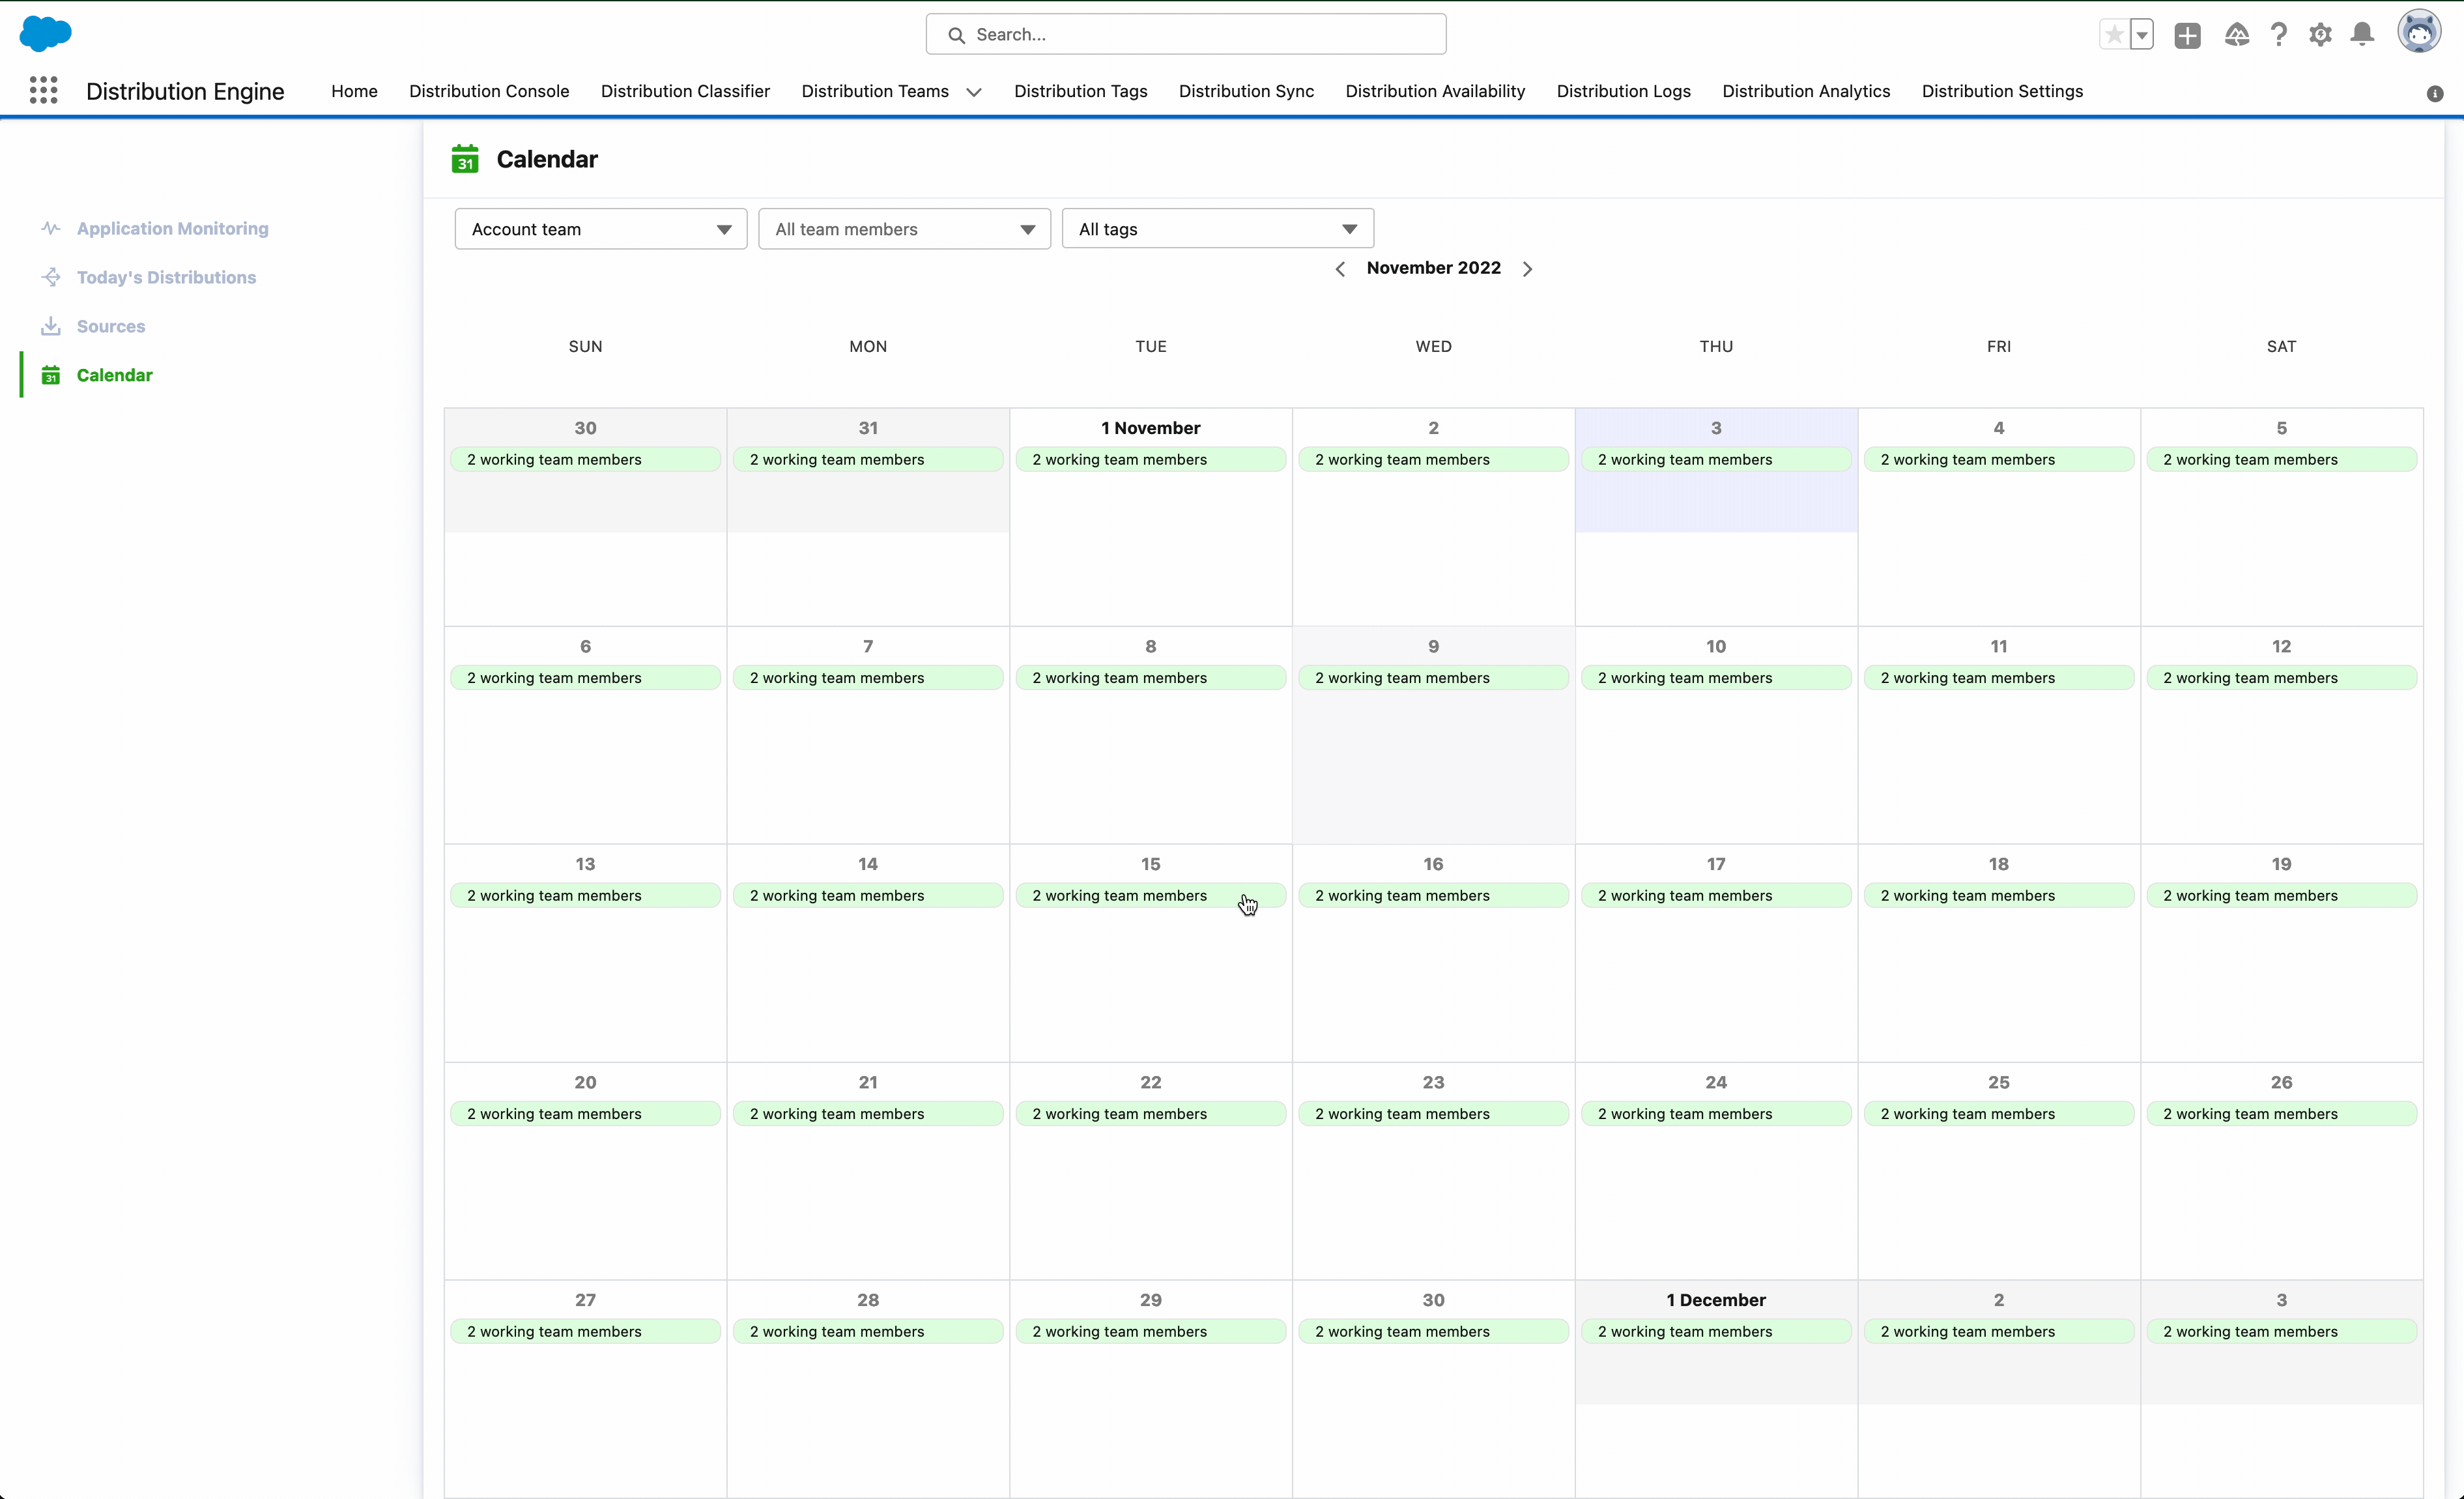Viewport: 2464px width, 1499px height.
Task: Open the Help question mark icon
Action: (x=2279, y=35)
